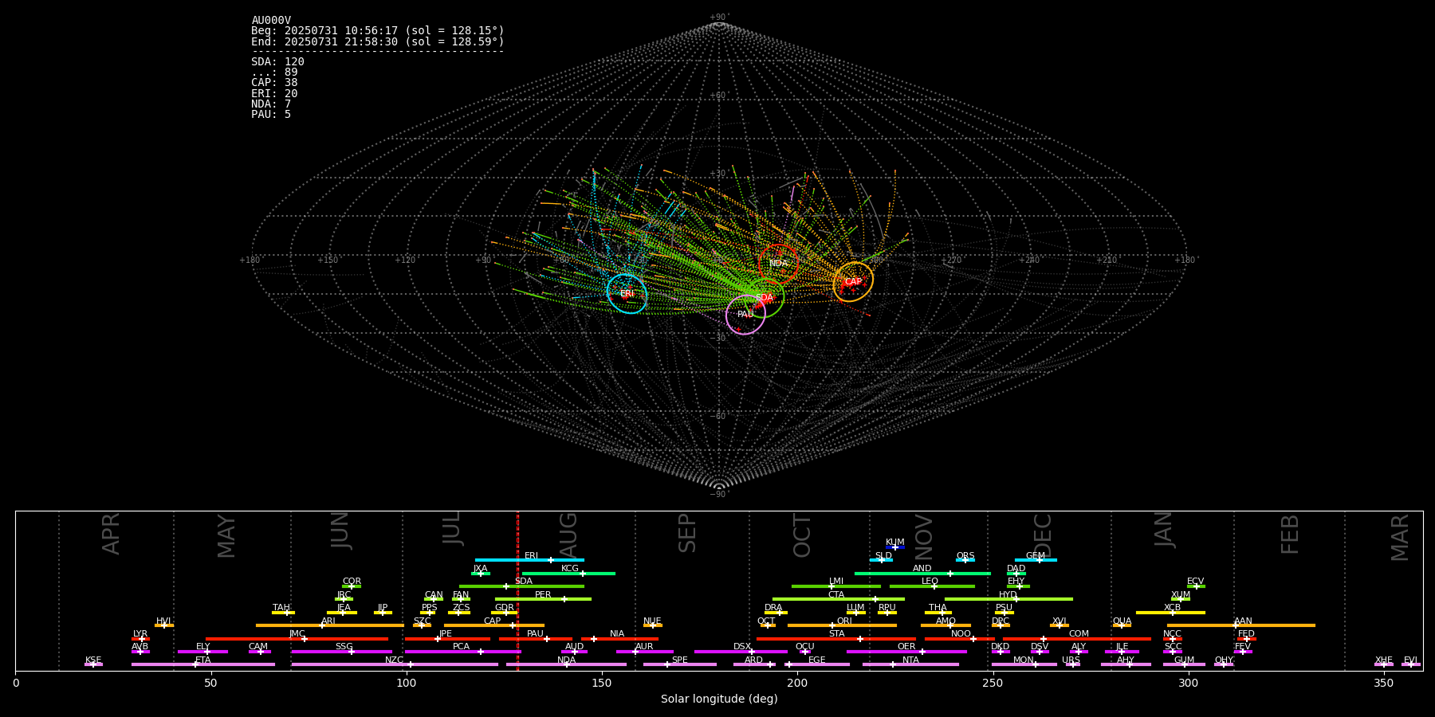Click the light-green HYD shower bar
1435x717 pixels.
click(1008, 599)
